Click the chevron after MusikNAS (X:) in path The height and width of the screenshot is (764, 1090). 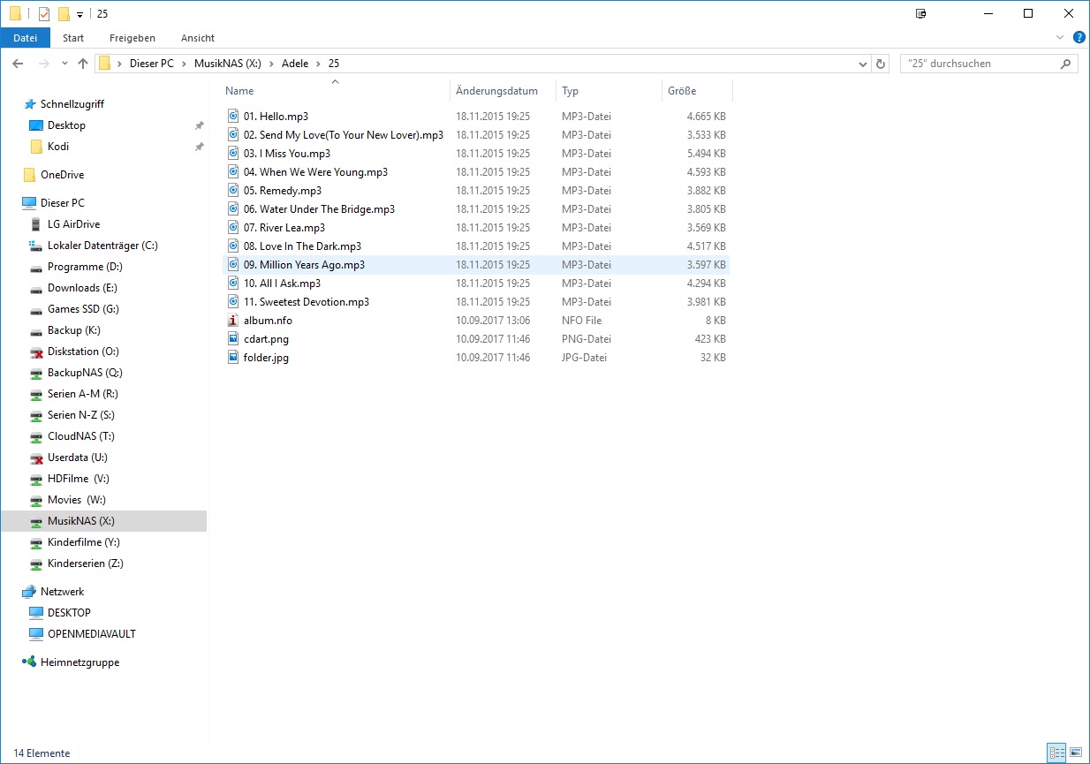click(273, 64)
